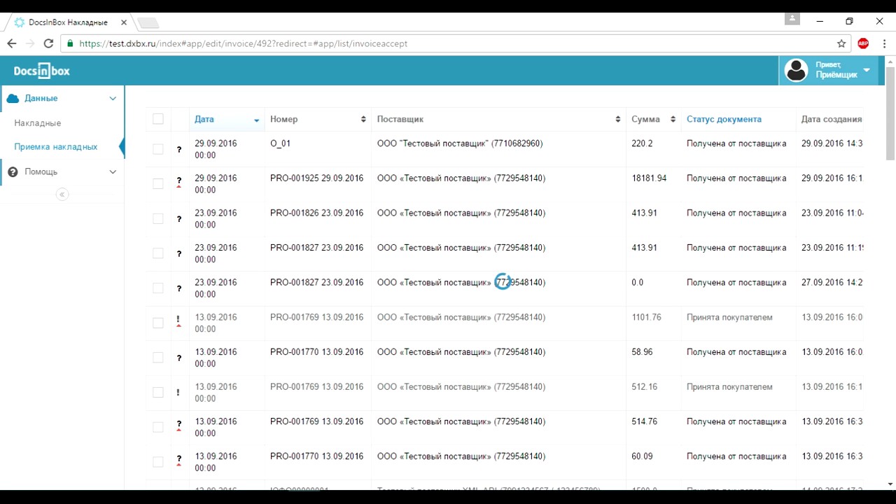The width and height of the screenshot is (896, 504).
Task: Click the question icon in the 60.09 row
Action: [x=179, y=461]
